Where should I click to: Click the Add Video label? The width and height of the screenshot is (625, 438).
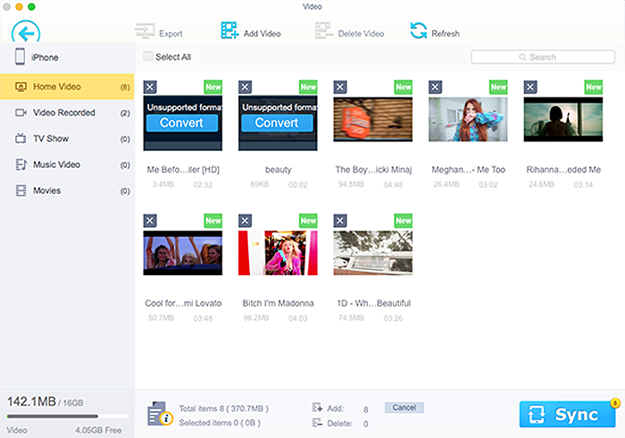pos(262,33)
